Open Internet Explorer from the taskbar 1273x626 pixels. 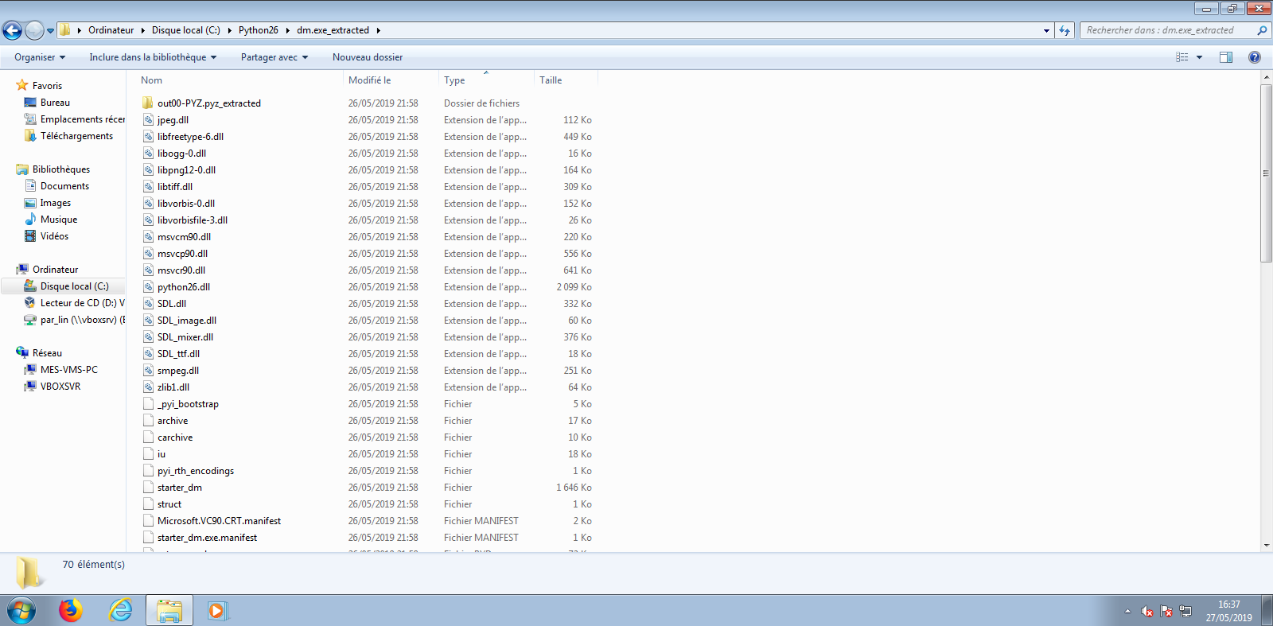click(x=120, y=610)
